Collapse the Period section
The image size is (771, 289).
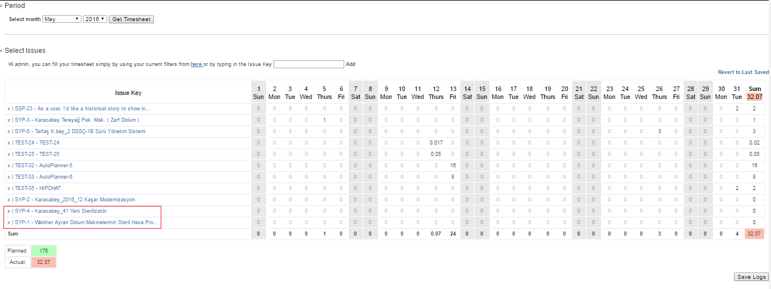pyautogui.click(x=2, y=6)
